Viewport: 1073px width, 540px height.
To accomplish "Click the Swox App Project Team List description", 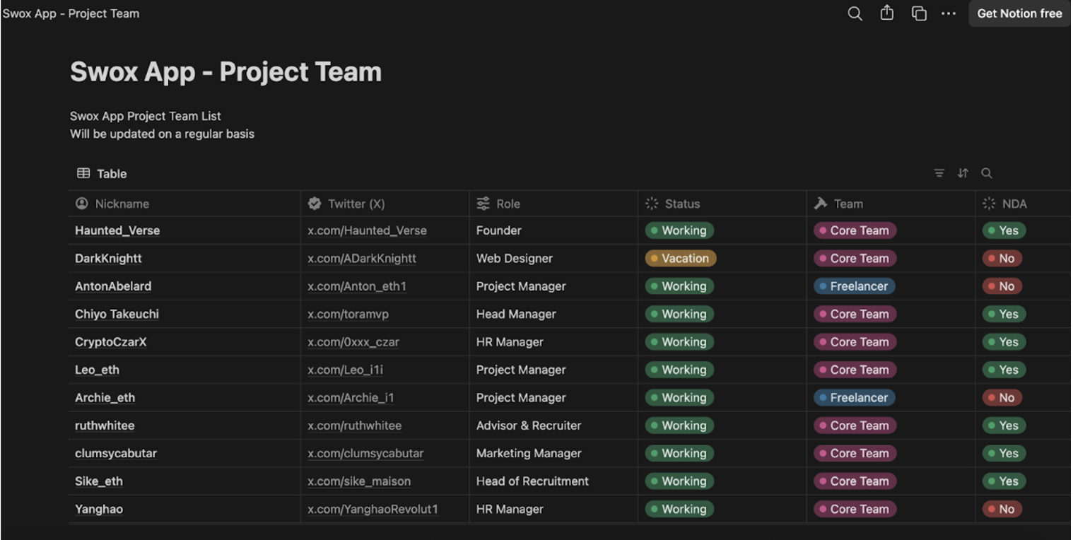I will [x=146, y=116].
